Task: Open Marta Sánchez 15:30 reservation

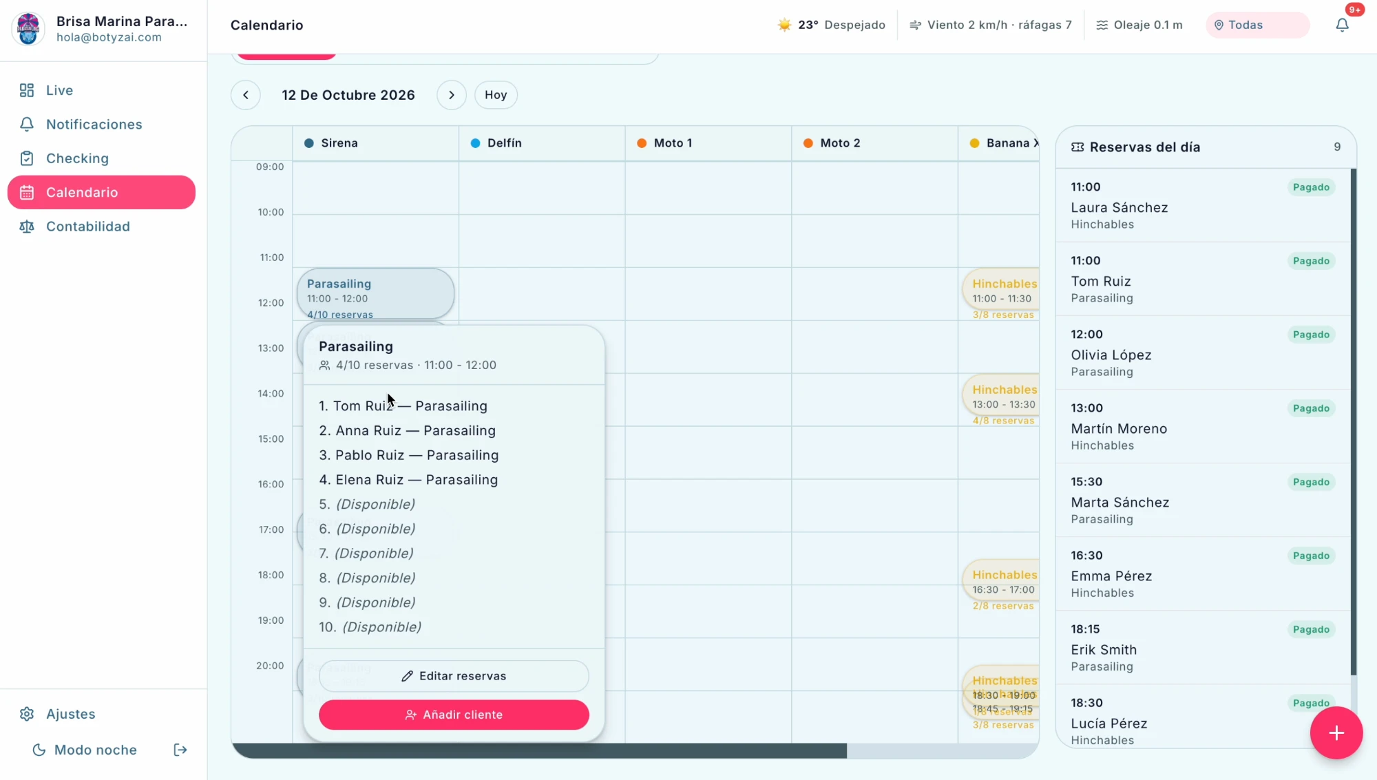Action: point(1203,500)
